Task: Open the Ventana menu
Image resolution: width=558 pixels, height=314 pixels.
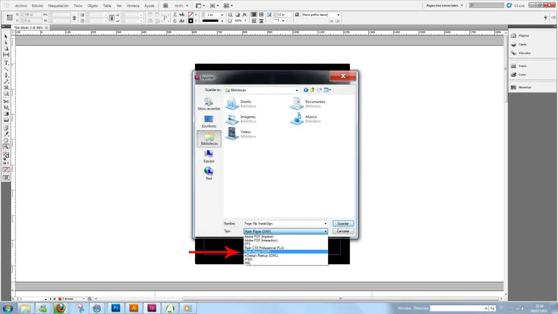Action: tap(133, 5)
